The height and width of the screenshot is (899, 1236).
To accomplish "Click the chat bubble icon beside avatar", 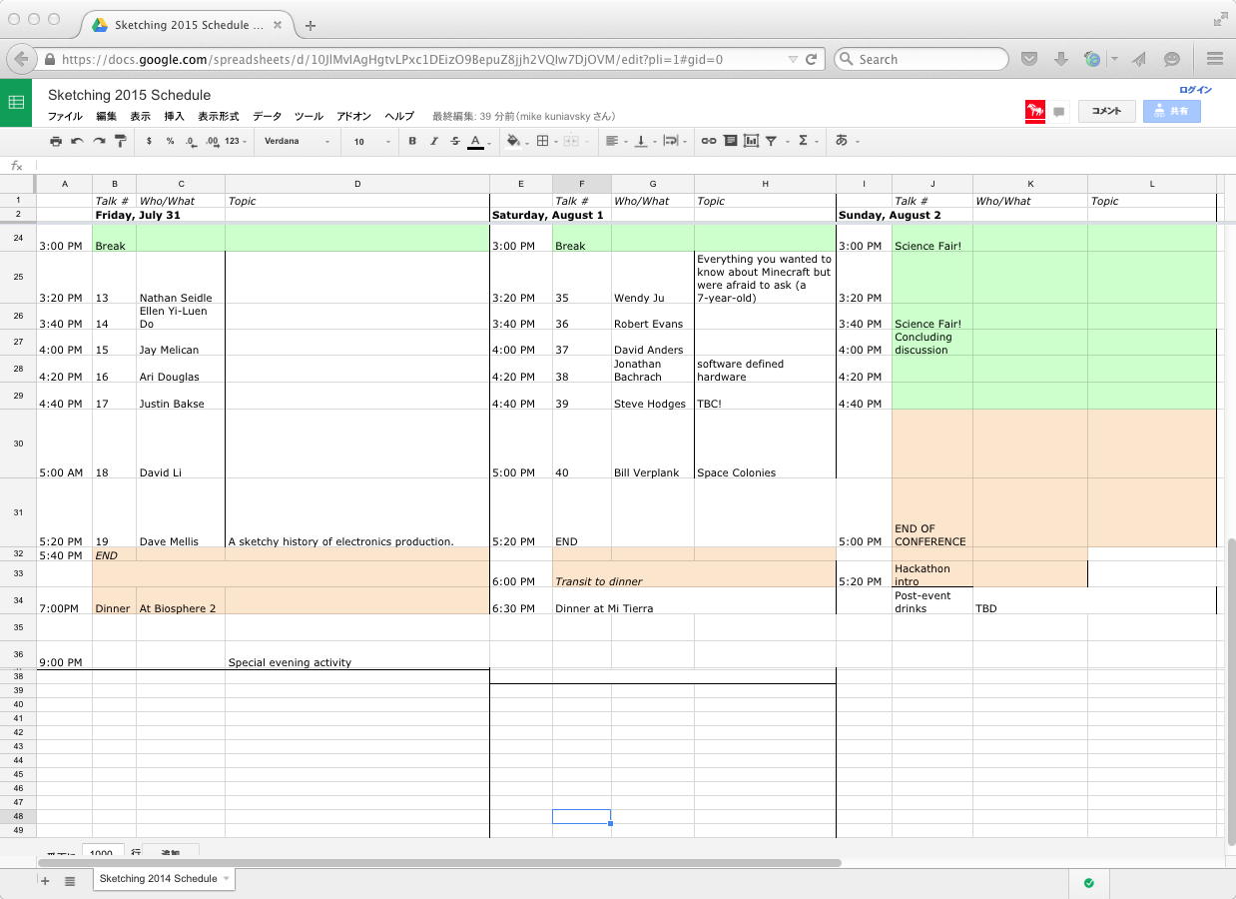I will [1059, 112].
